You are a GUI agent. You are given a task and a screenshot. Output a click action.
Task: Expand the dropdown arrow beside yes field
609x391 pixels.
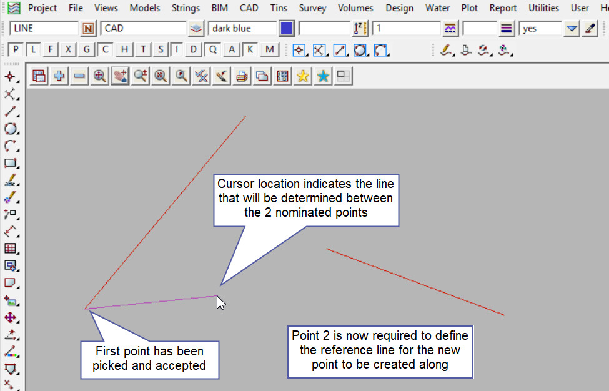572,29
